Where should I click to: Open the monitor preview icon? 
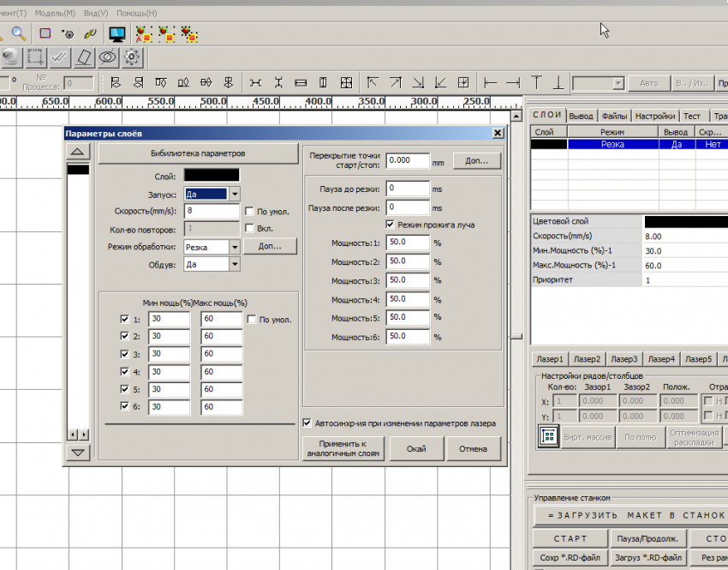[x=117, y=34]
